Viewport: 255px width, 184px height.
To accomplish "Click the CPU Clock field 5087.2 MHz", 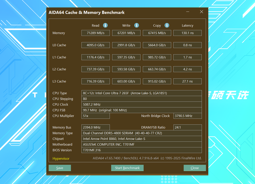I will 141,105.
